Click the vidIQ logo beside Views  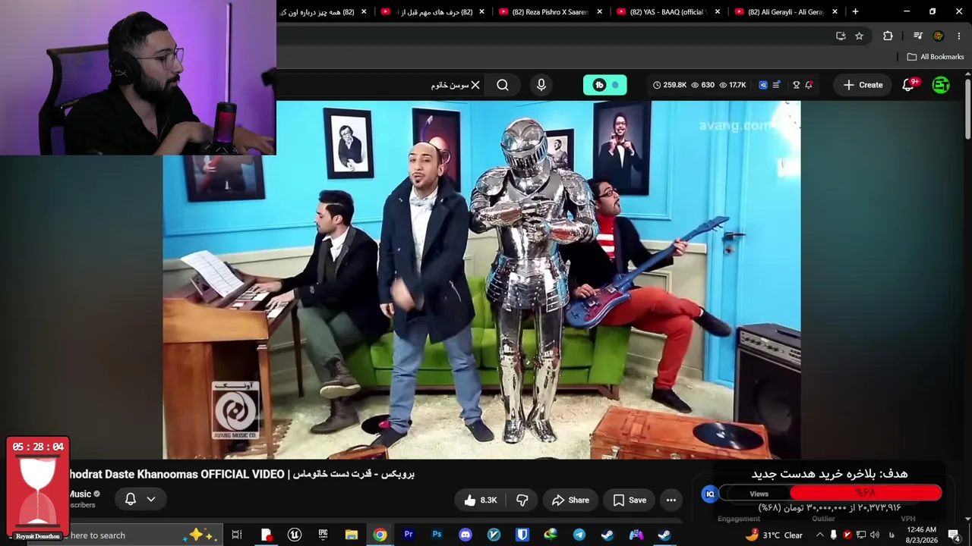click(710, 494)
